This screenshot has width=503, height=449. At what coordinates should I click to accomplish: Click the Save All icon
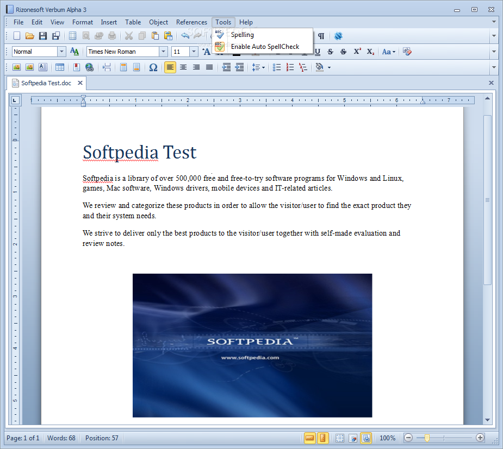coord(56,36)
